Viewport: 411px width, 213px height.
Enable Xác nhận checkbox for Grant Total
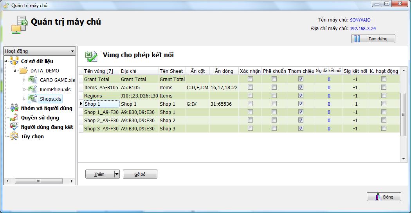tap(250, 79)
